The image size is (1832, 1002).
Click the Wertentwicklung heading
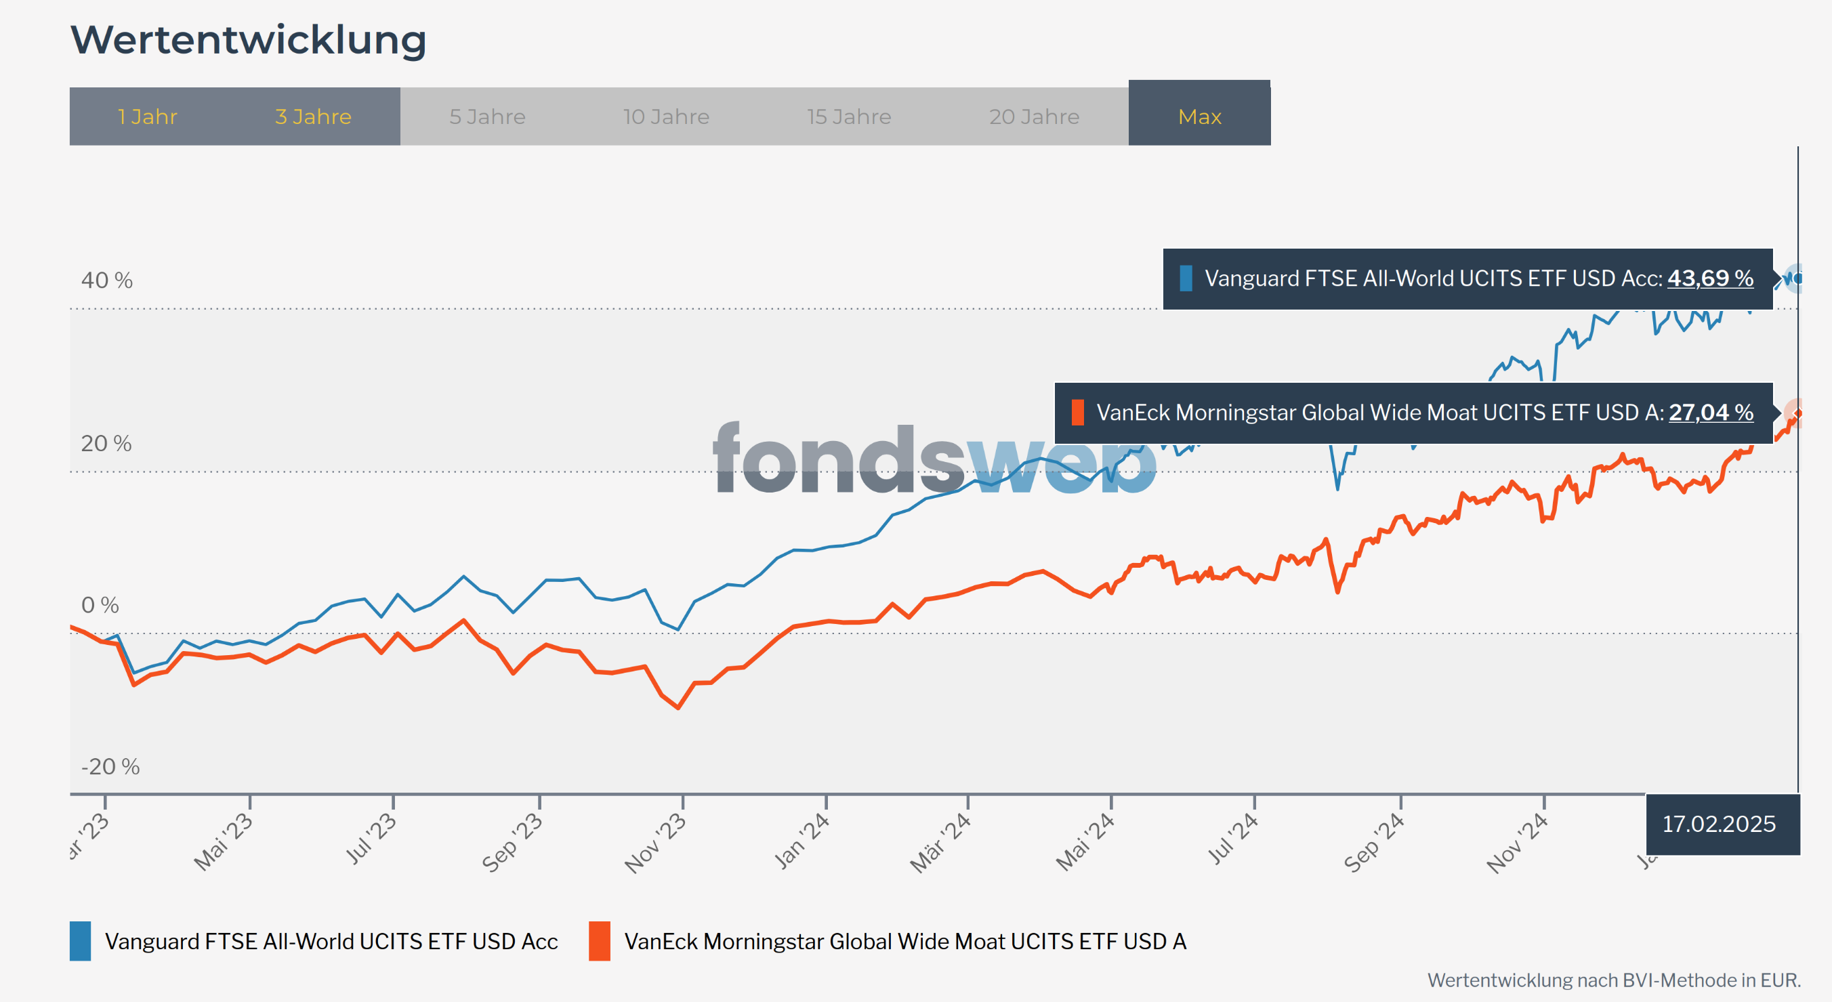tap(248, 40)
